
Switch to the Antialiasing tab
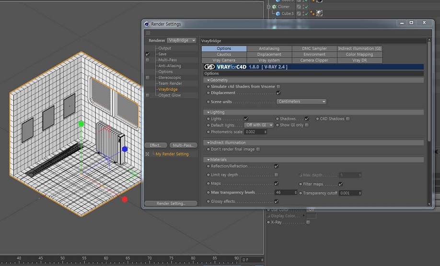[269, 48]
